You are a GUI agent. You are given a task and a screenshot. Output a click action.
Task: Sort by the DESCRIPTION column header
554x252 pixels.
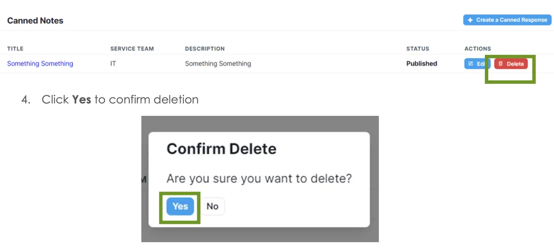205,49
